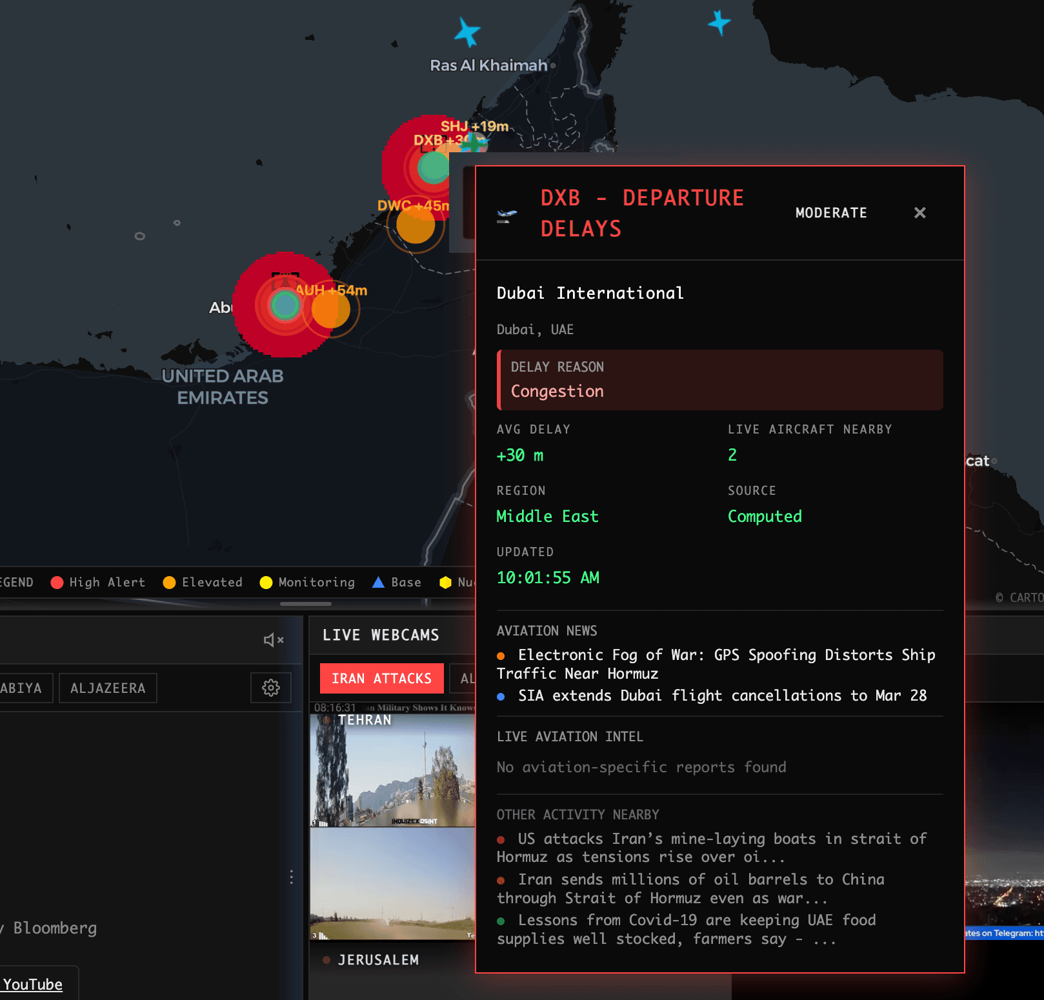Click the AUH +54m delay marker near Abu Dhabi
The width and height of the screenshot is (1044, 1000).
click(330, 308)
